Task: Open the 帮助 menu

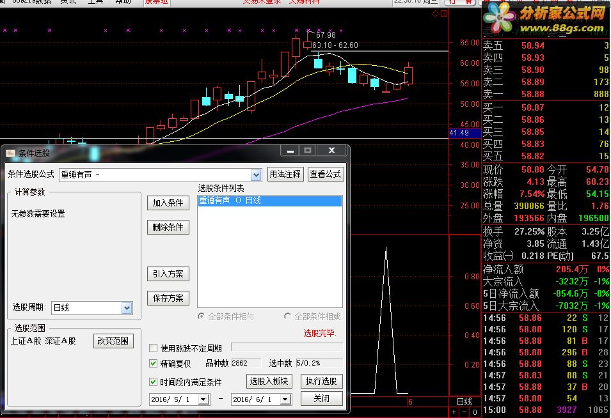Action: pyautogui.click(x=123, y=2)
